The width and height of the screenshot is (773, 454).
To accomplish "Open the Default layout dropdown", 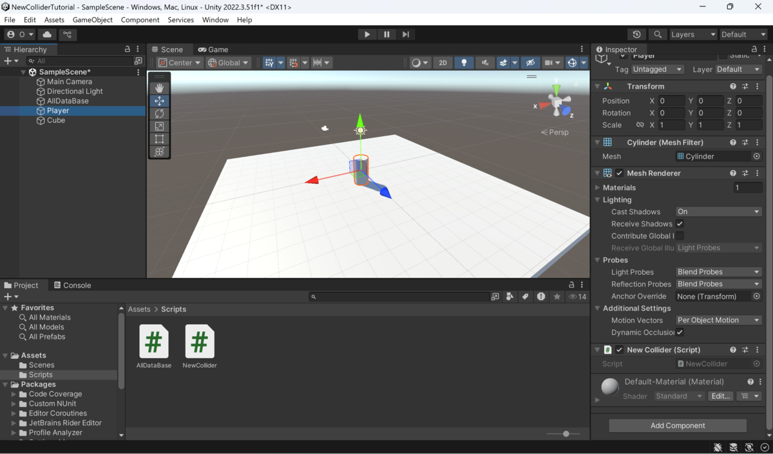I will point(743,34).
